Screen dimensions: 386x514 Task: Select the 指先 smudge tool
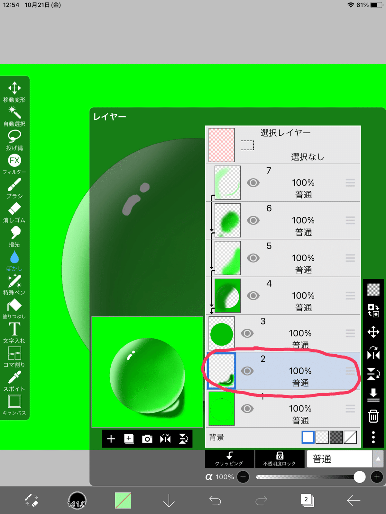coord(14,237)
